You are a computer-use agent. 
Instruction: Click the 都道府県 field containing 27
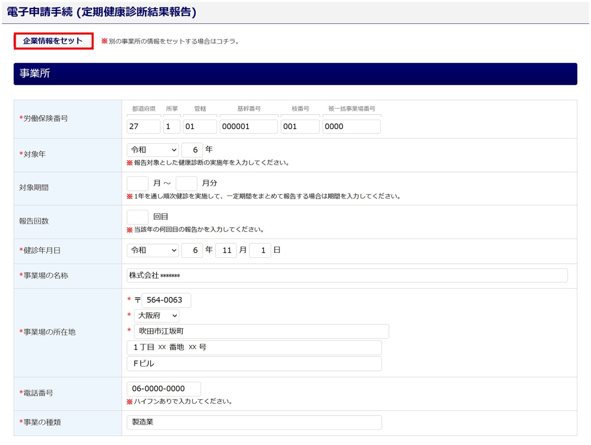tap(143, 127)
